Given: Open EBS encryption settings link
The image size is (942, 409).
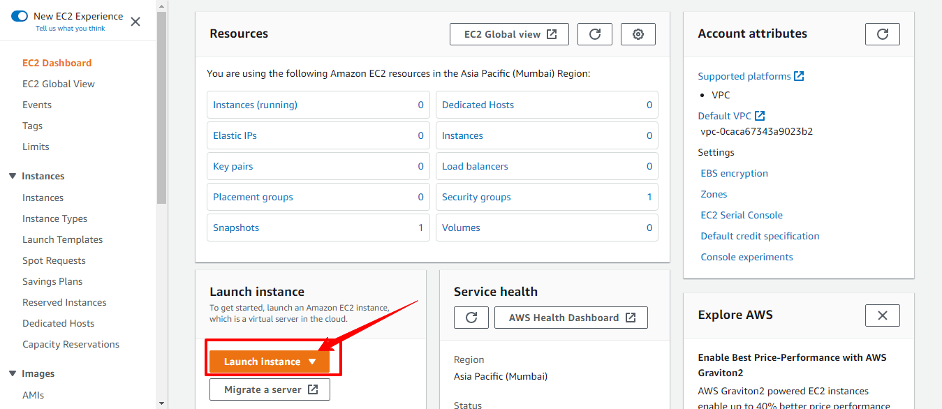Looking at the screenshot, I should pyautogui.click(x=734, y=173).
